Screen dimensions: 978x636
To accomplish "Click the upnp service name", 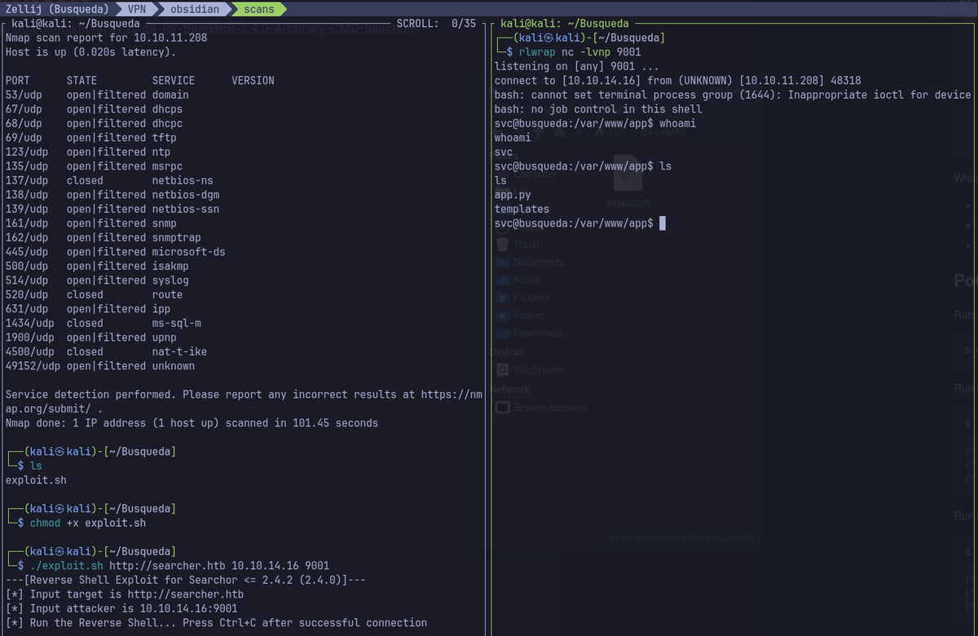I will 164,338.
